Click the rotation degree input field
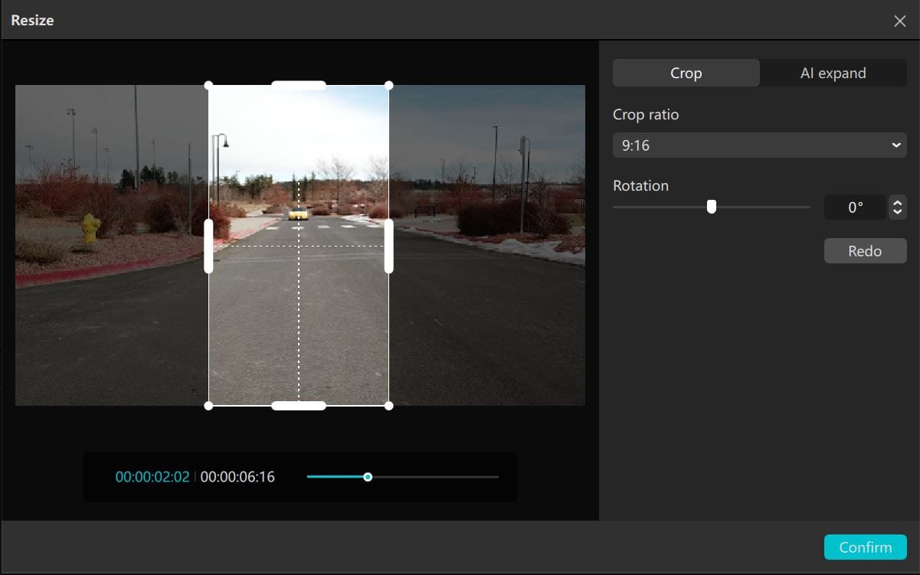Screen dimensions: 920x575 855,207
